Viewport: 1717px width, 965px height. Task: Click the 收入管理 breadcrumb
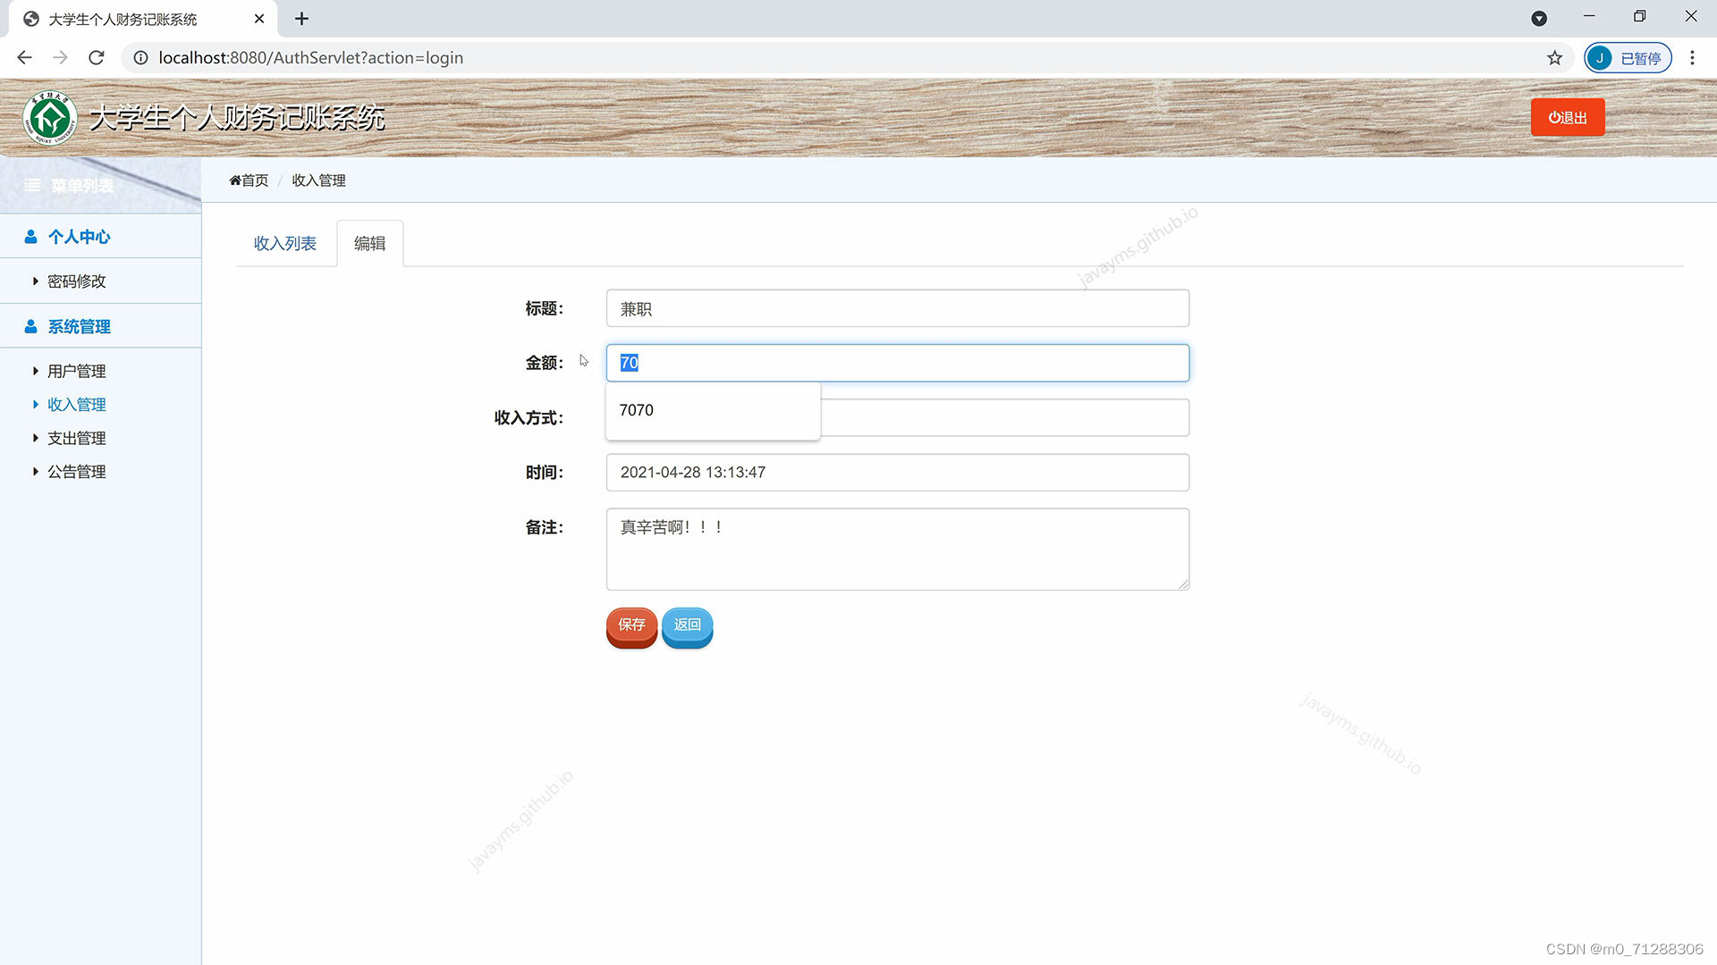[318, 180]
